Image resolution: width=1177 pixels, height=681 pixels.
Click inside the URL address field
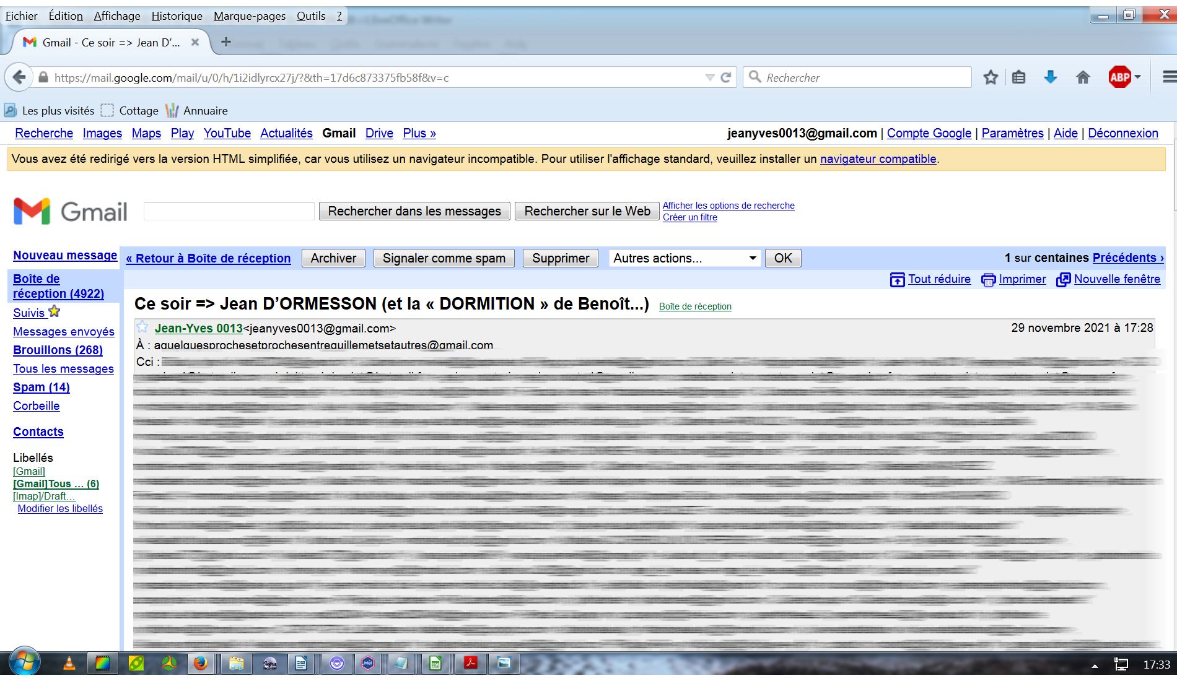point(372,77)
